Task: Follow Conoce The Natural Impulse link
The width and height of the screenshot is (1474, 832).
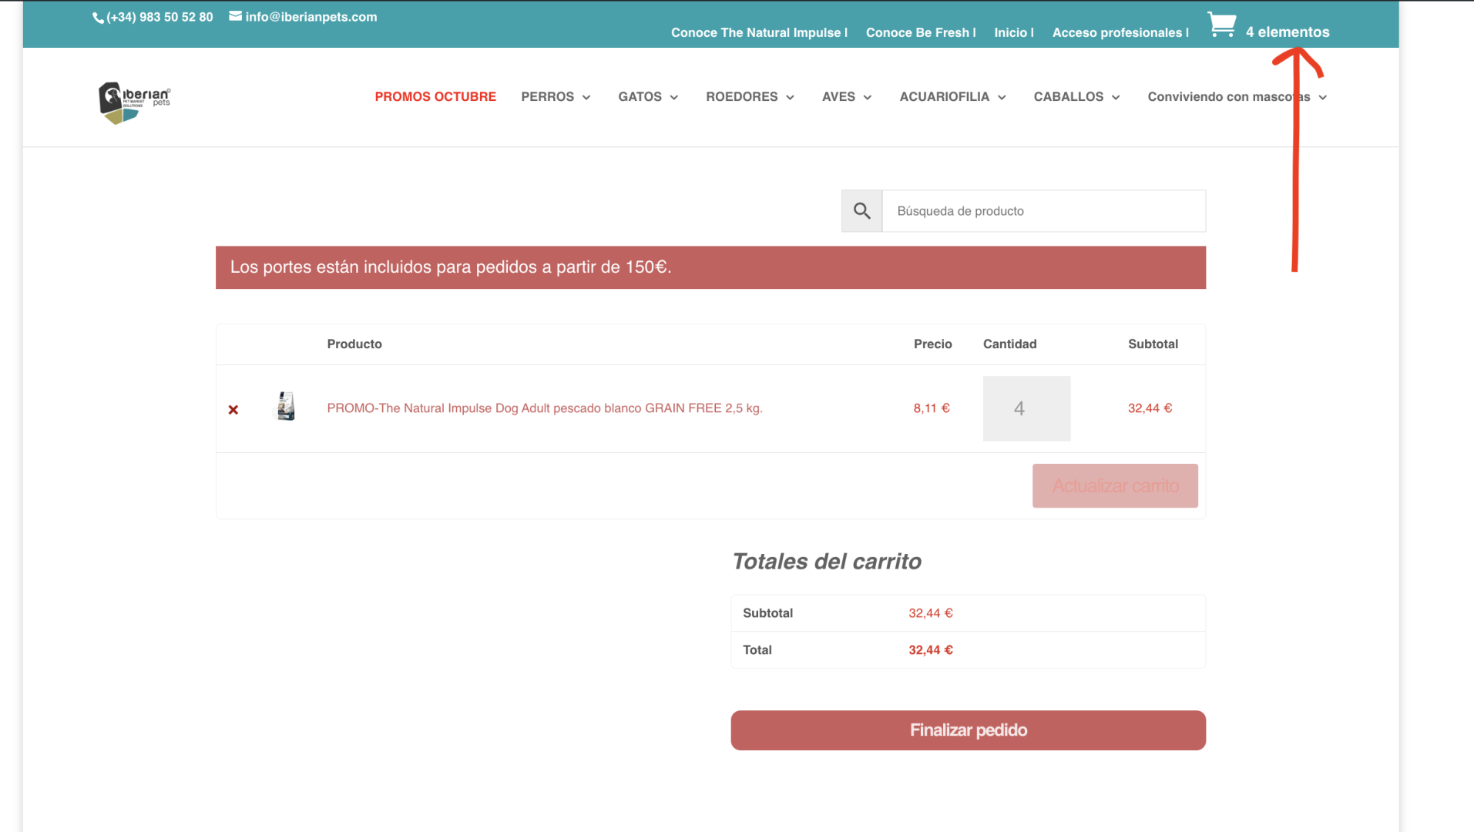Action: [x=759, y=32]
